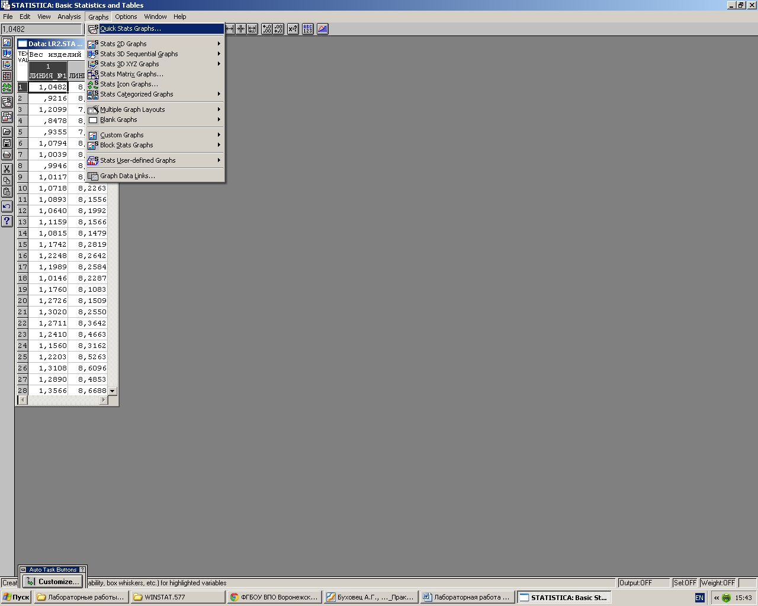Select row header 10 in data sheet
The image size is (758, 606).
click(23, 188)
